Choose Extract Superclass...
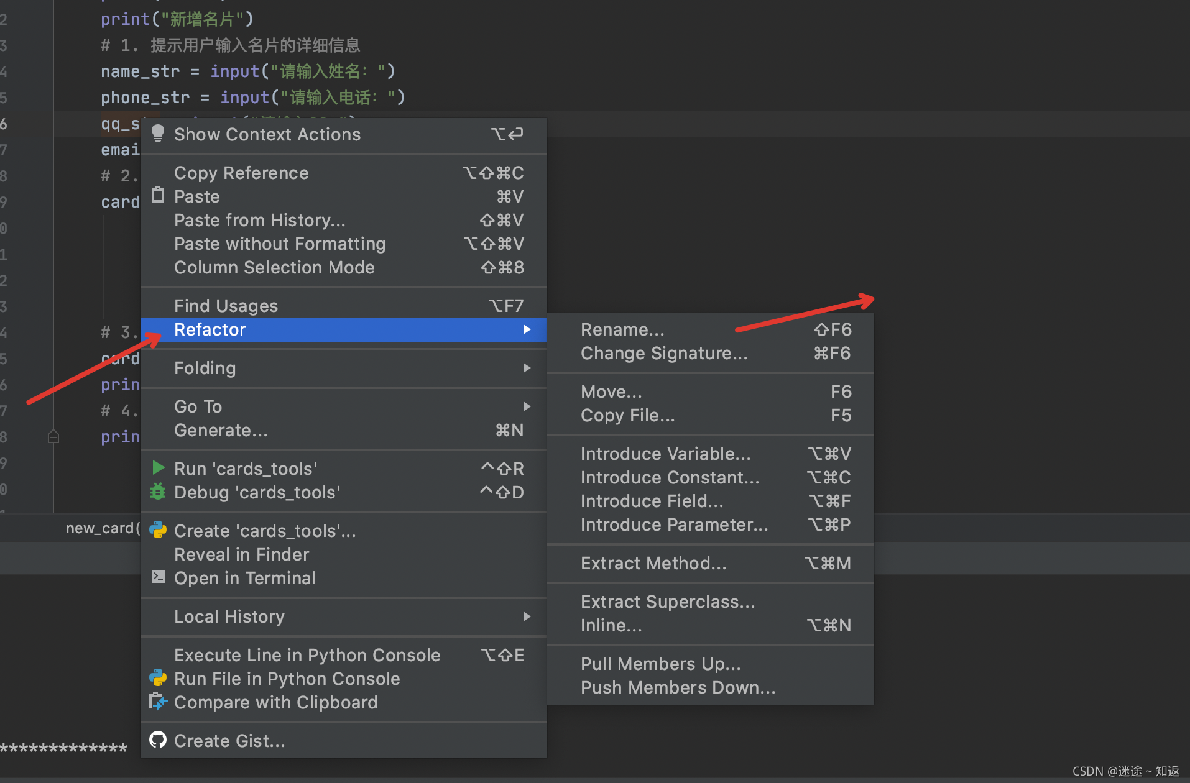 pos(711,602)
